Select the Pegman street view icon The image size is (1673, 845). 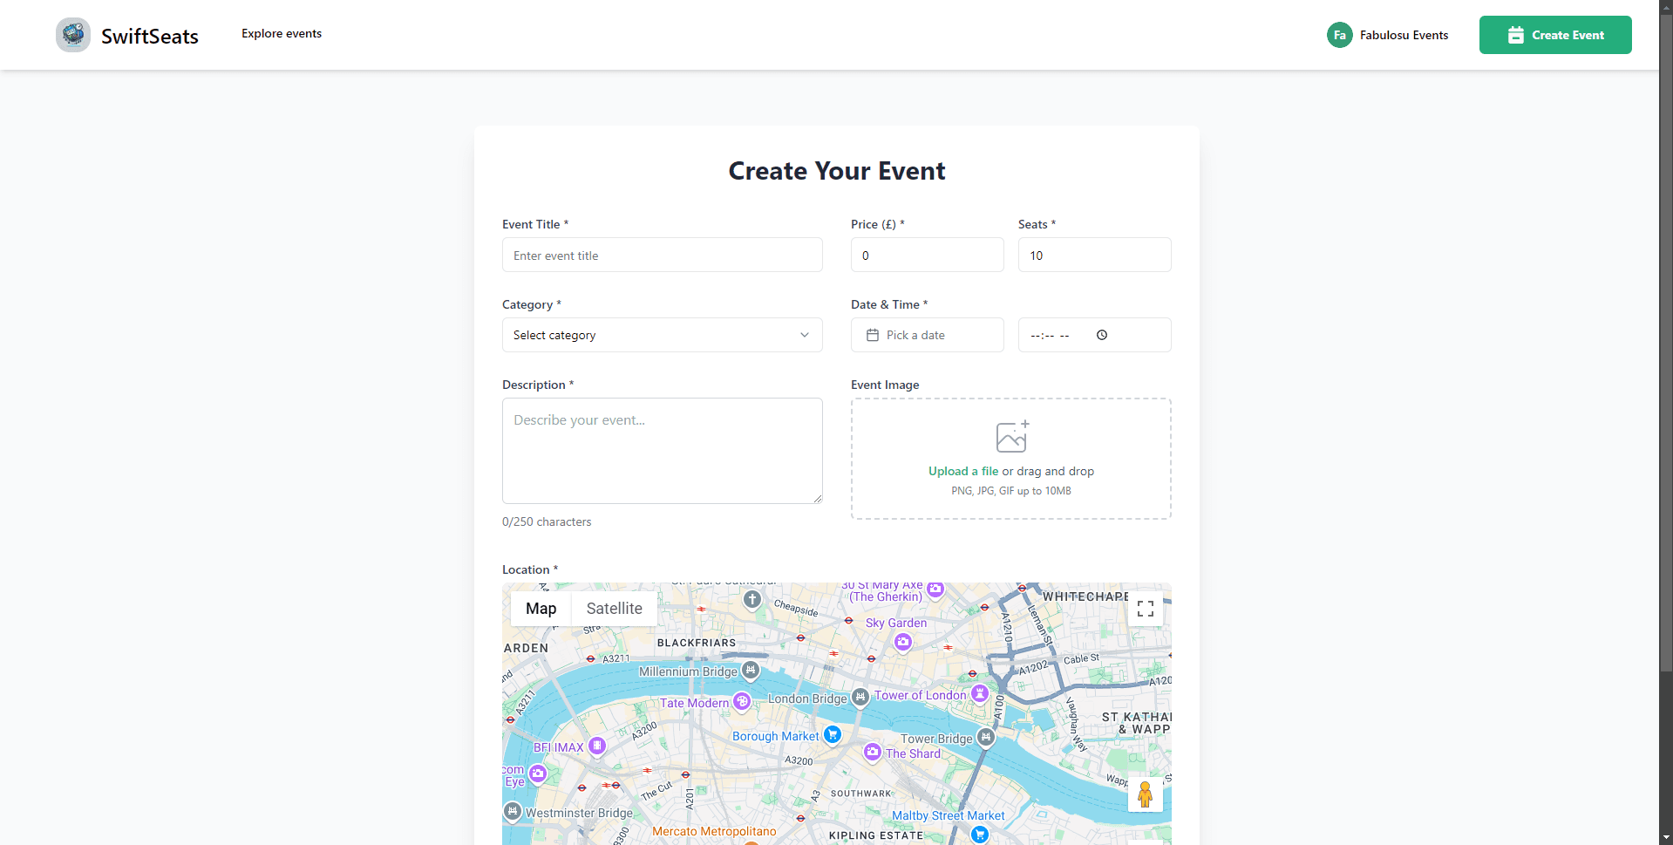1145,794
